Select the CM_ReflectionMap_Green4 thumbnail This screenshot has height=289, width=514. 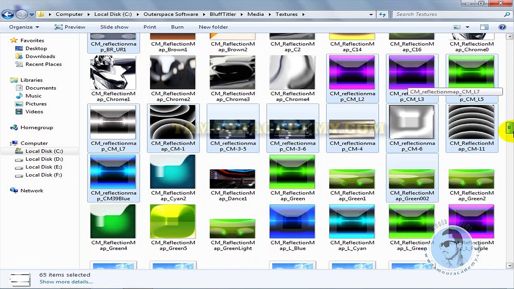click(113, 222)
